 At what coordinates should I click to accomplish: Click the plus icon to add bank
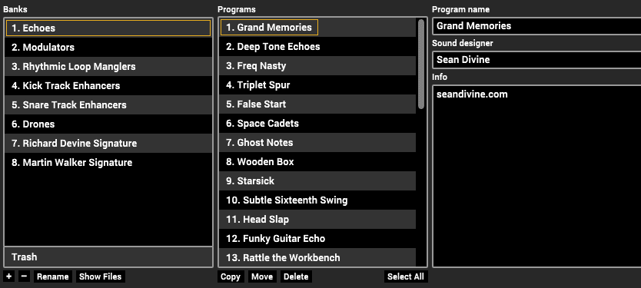pyautogui.click(x=9, y=276)
